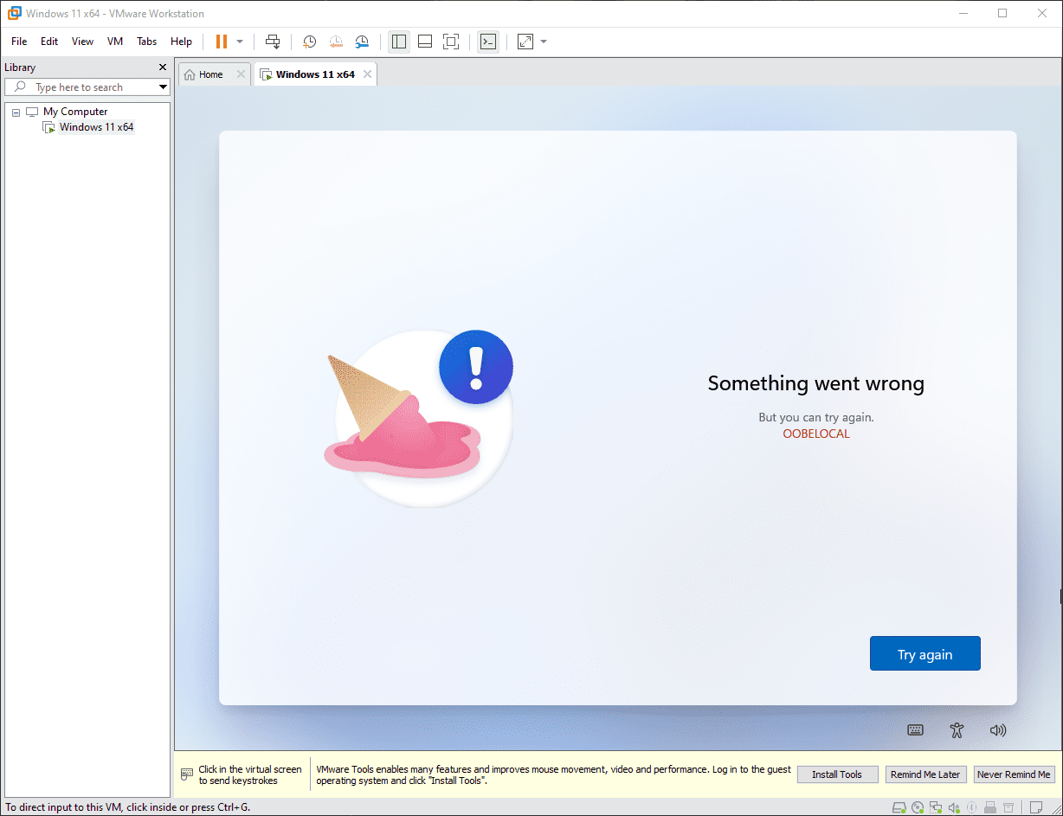1063x816 pixels.
Task: Click the VMware Workstation title bar logo
Action: point(14,13)
